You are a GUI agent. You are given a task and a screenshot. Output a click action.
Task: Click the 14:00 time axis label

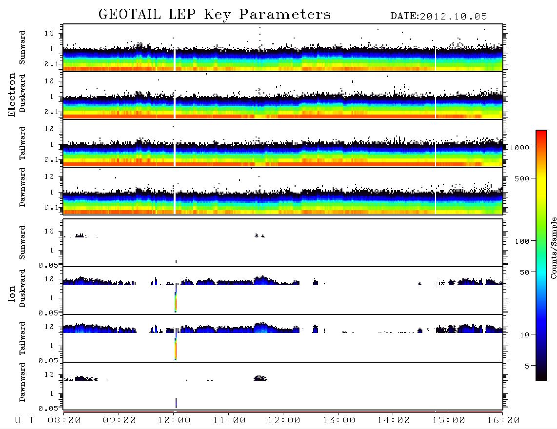[393, 421]
